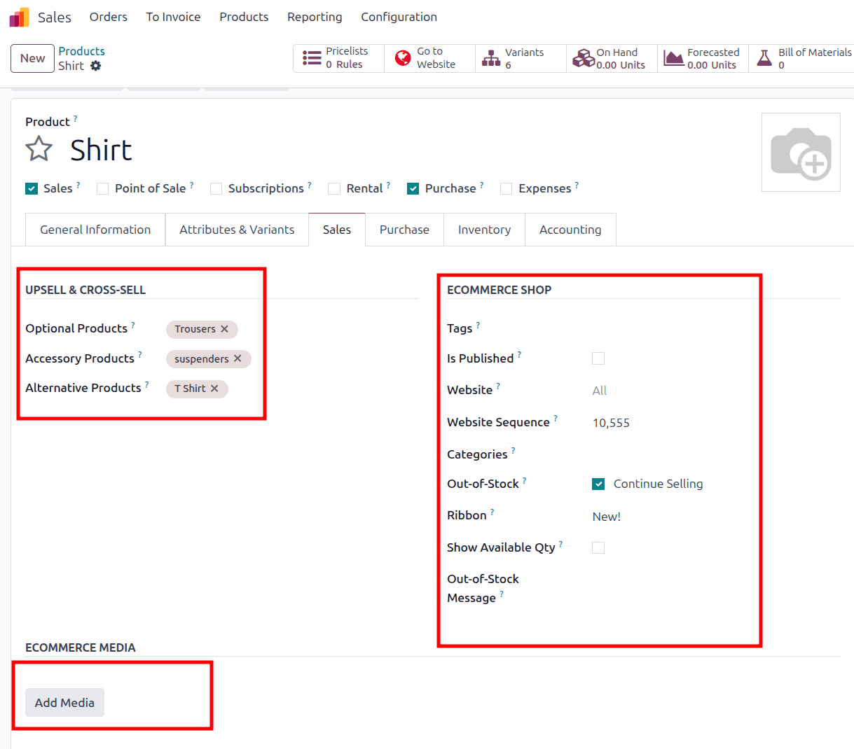The height and width of the screenshot is (749, 854).
Task: Switch to the General Information tab
Action: pyautogui.click(x=95, y=230)
